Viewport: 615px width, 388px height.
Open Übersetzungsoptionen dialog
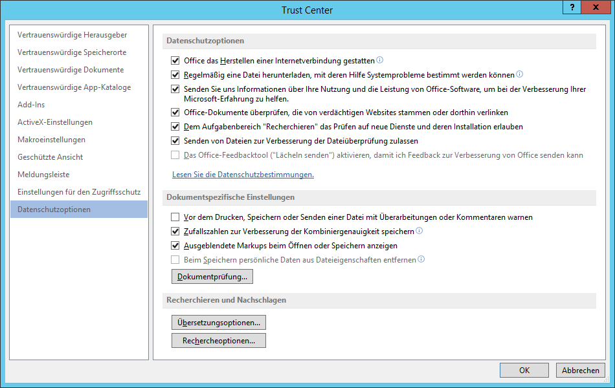218,323
